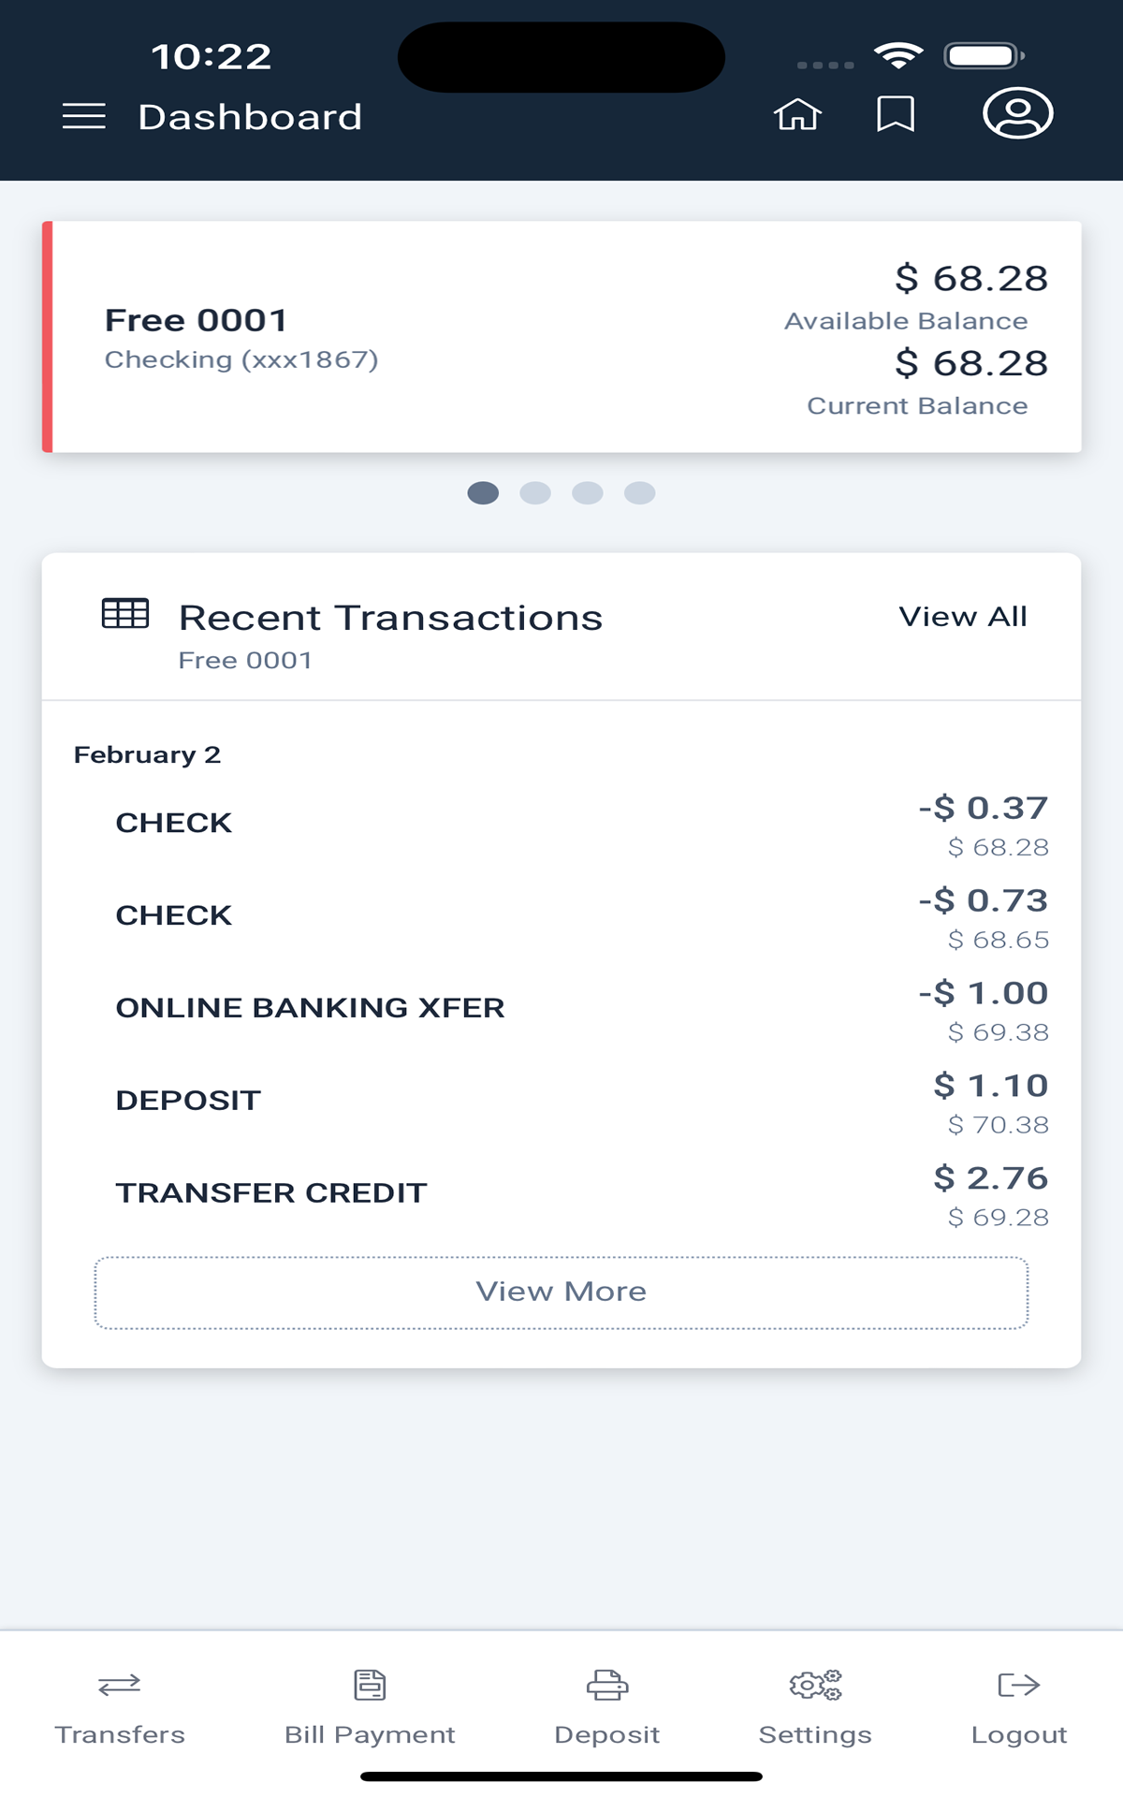Select the second carousel dot
Screen dimensions: 1123x1797
coord(535,492)
